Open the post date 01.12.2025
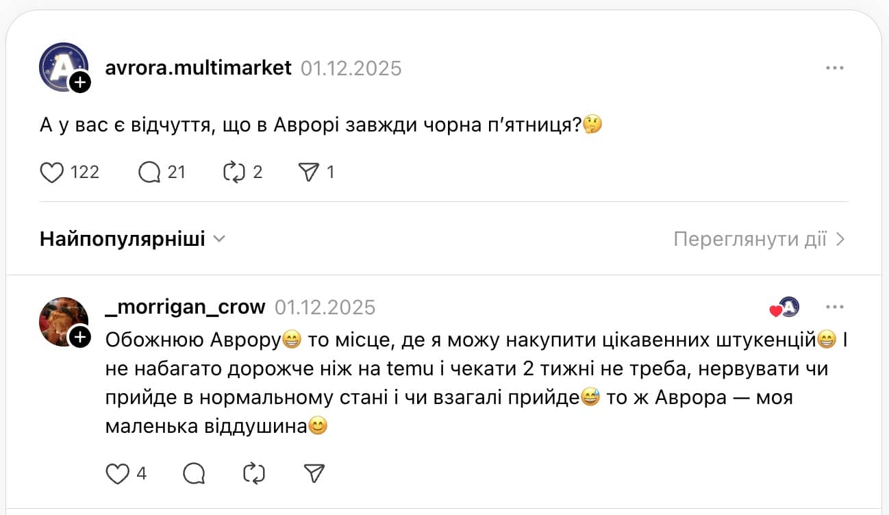 point(352,68)
